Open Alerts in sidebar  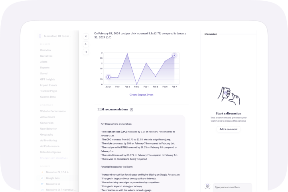pos(44,62)
